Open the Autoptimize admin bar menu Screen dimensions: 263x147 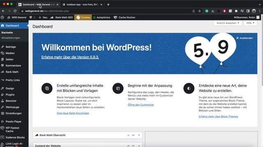[102, 17]
